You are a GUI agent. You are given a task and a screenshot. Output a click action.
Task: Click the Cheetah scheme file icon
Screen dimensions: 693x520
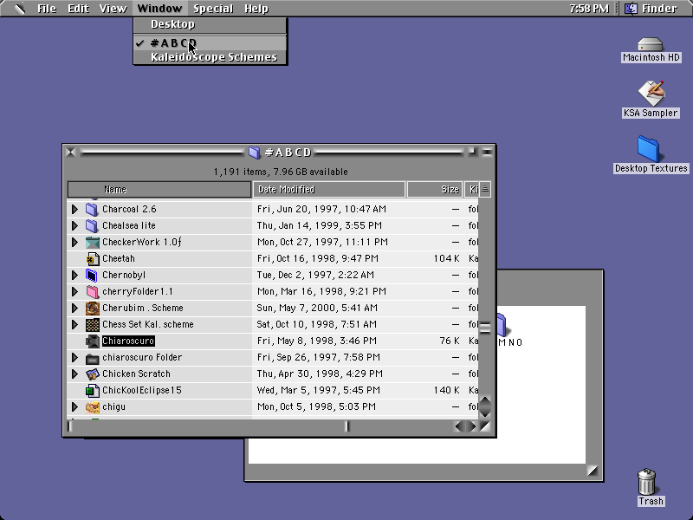click(x=93, y=258)
